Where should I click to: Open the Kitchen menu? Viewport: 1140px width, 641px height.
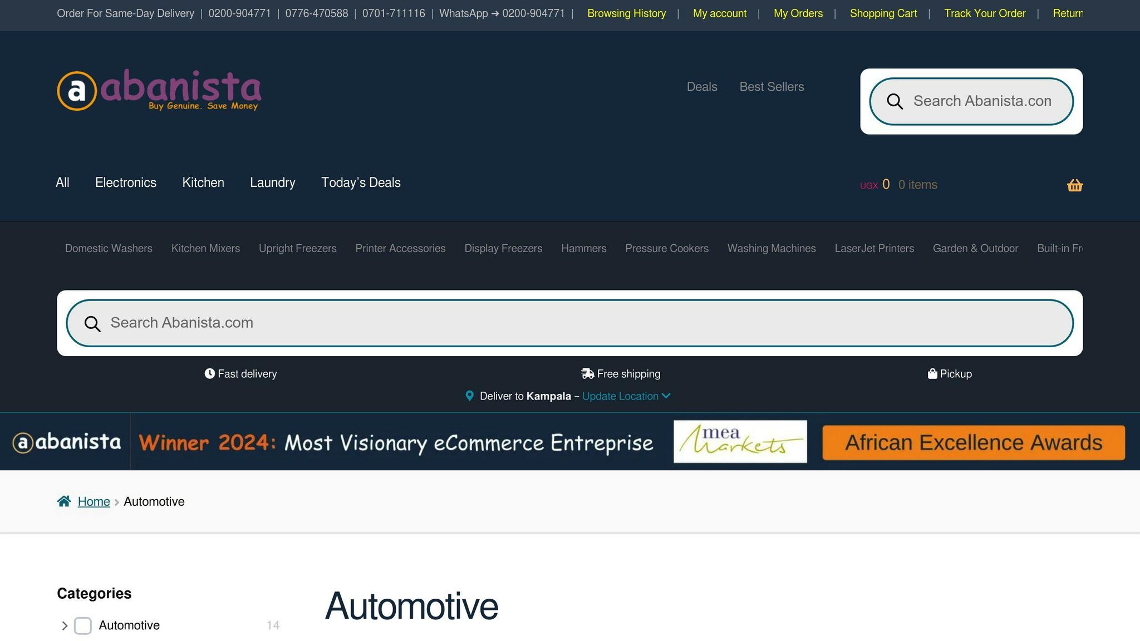click(203, 183)
